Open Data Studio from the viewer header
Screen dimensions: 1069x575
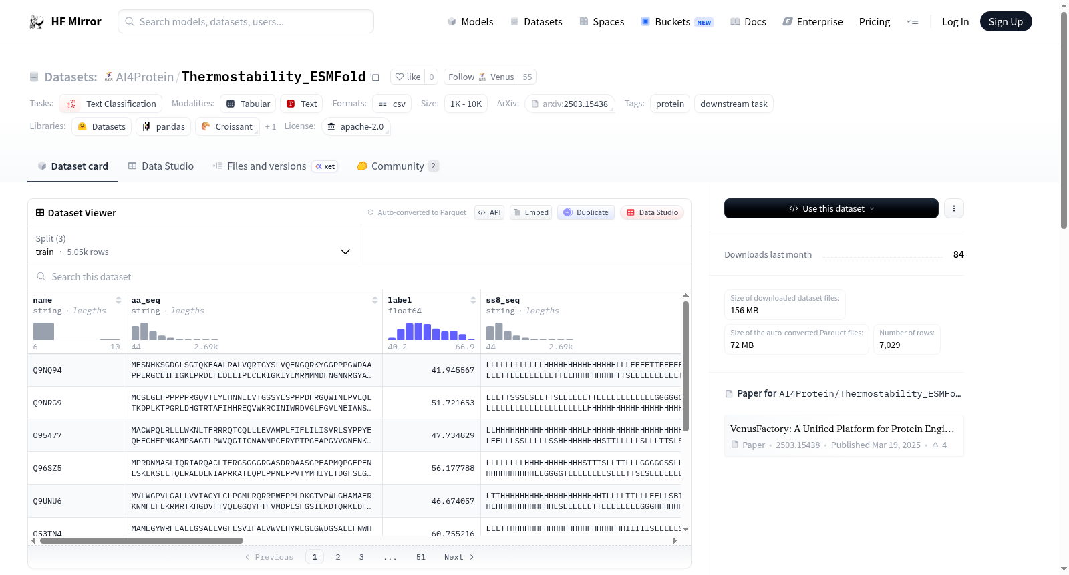click(652, 213)
